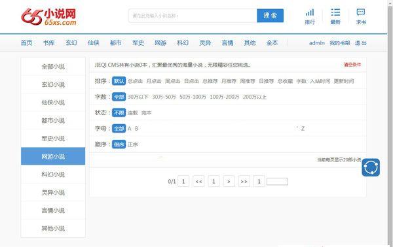Sort by 更新时间
The width and height of the screenshot is (393, 247).
point(344,81)
